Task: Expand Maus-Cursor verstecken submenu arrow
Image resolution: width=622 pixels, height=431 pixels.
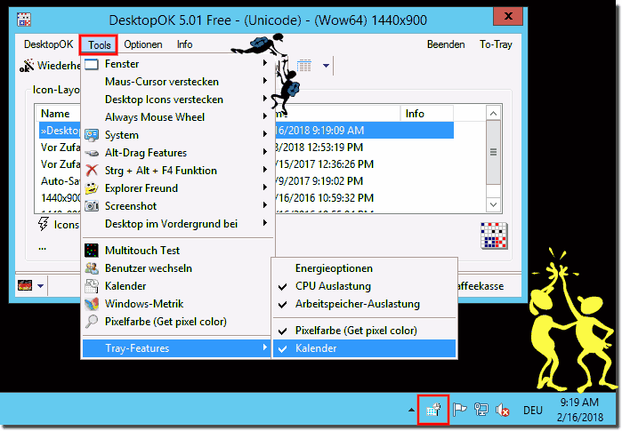Action: pos(264,81)
